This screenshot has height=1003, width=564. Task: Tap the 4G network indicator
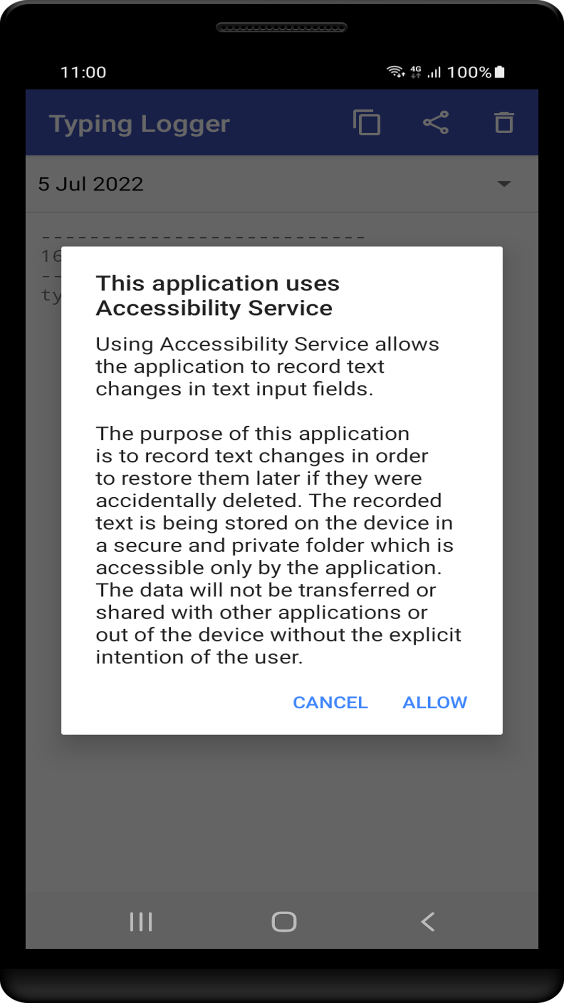point(416,72)
